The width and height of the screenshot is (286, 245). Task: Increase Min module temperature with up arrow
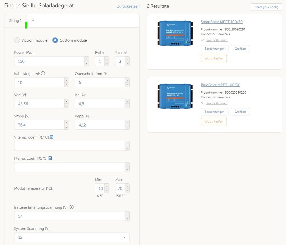click(107, 186)
